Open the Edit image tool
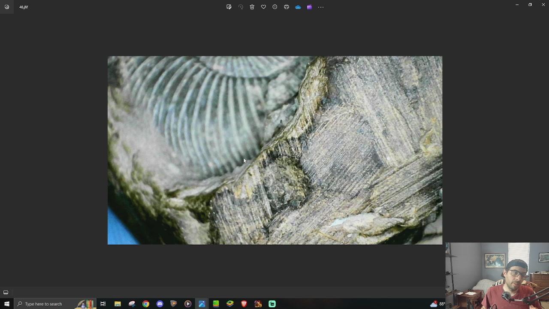The width and height of the screenshot is (549, 309). click(x=229, y=7)
